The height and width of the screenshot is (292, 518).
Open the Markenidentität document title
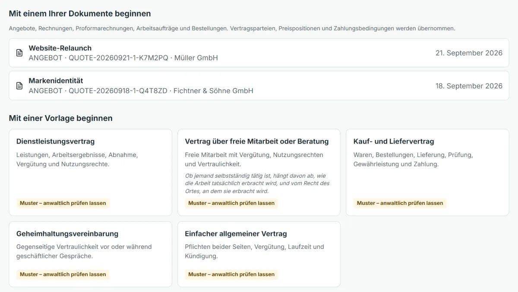pos(56,81)
